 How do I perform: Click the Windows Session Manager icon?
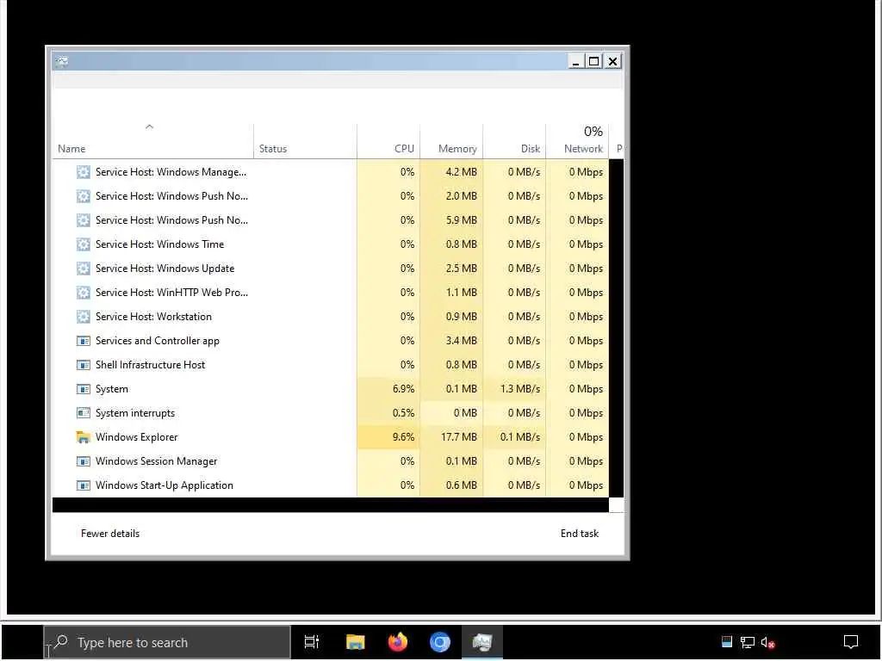pos(84,461)
